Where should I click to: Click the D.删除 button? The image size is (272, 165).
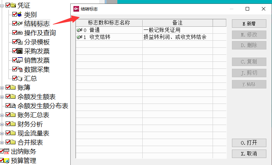[249, 45]
